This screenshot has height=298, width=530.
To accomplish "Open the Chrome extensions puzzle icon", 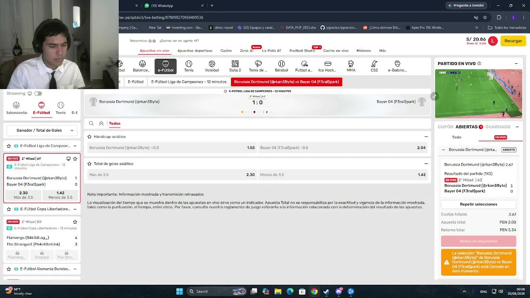I will pos(499,17).
